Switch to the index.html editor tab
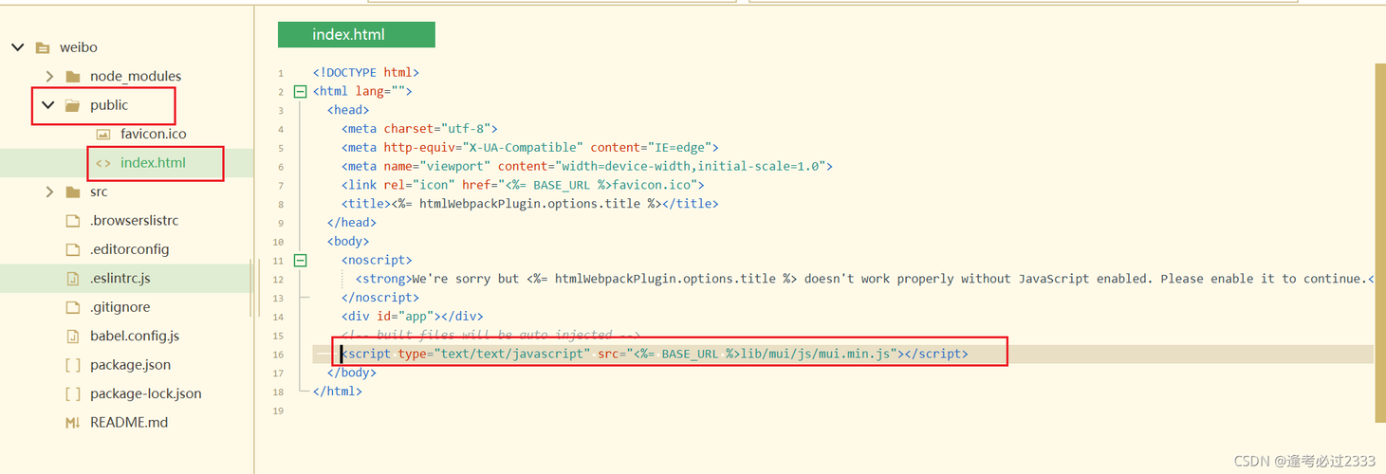 coord(356,35)
